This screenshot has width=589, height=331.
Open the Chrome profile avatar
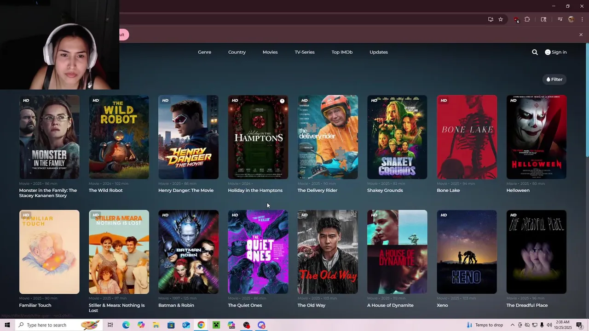pyautogui.click(x=571, y=19)
